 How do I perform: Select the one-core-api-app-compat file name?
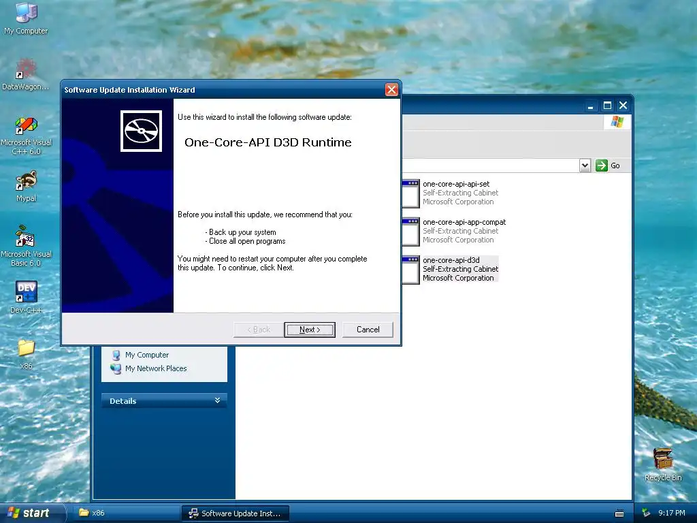click(x=464, y=222)
